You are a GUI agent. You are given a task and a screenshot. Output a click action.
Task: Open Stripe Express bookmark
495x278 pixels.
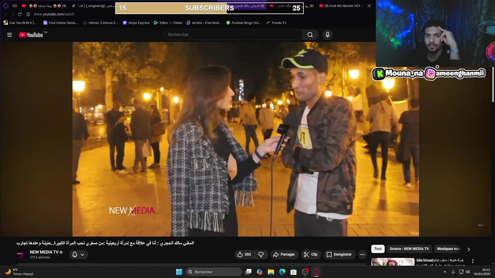click(x=136, y=23)
